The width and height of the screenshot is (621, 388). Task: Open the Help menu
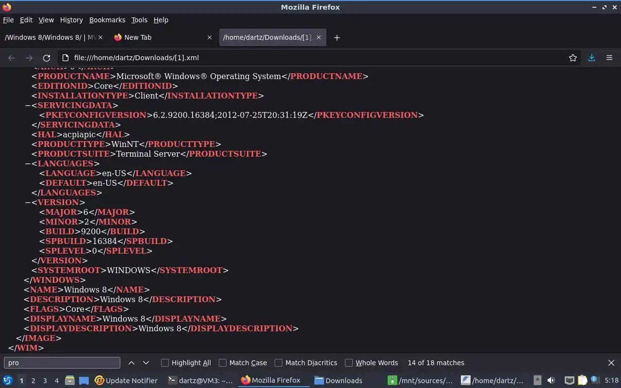click(x=161, y=20)
